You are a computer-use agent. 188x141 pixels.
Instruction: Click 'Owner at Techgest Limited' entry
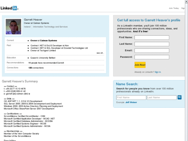pyautogui.click(x=43, y=50)
